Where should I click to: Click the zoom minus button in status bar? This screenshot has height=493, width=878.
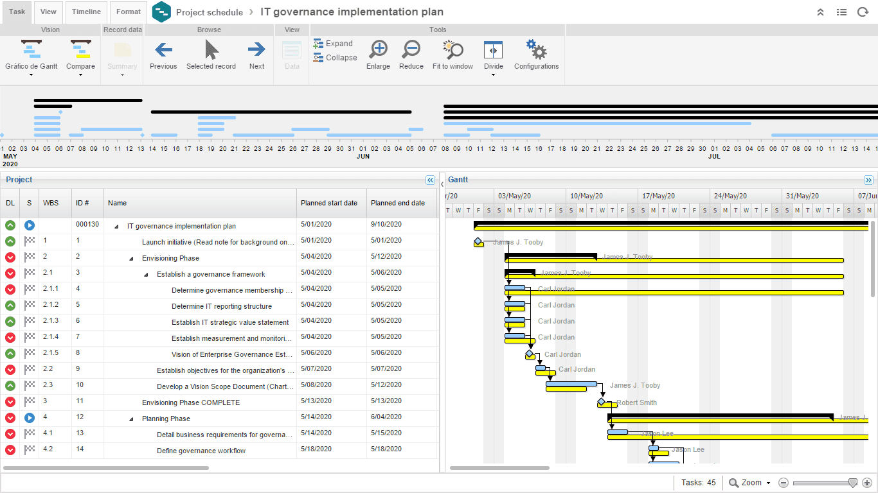(x=784, y=483)
